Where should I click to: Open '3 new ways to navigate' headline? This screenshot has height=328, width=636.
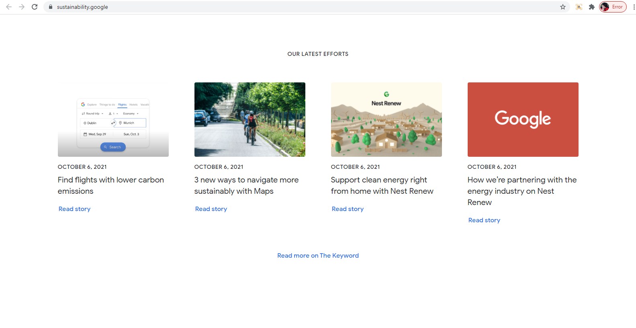tap(246, 185)
